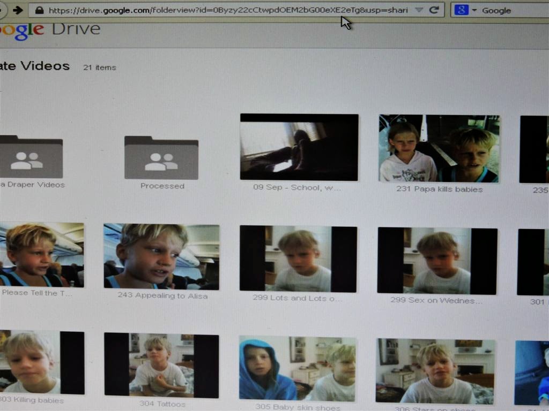Reload the page with the refresh icon
This screenshot has height=411, width=549.
coord(434,10)
